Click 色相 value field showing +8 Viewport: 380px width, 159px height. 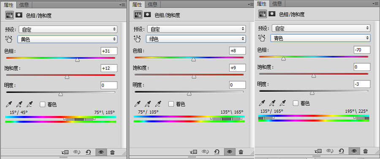237,51
